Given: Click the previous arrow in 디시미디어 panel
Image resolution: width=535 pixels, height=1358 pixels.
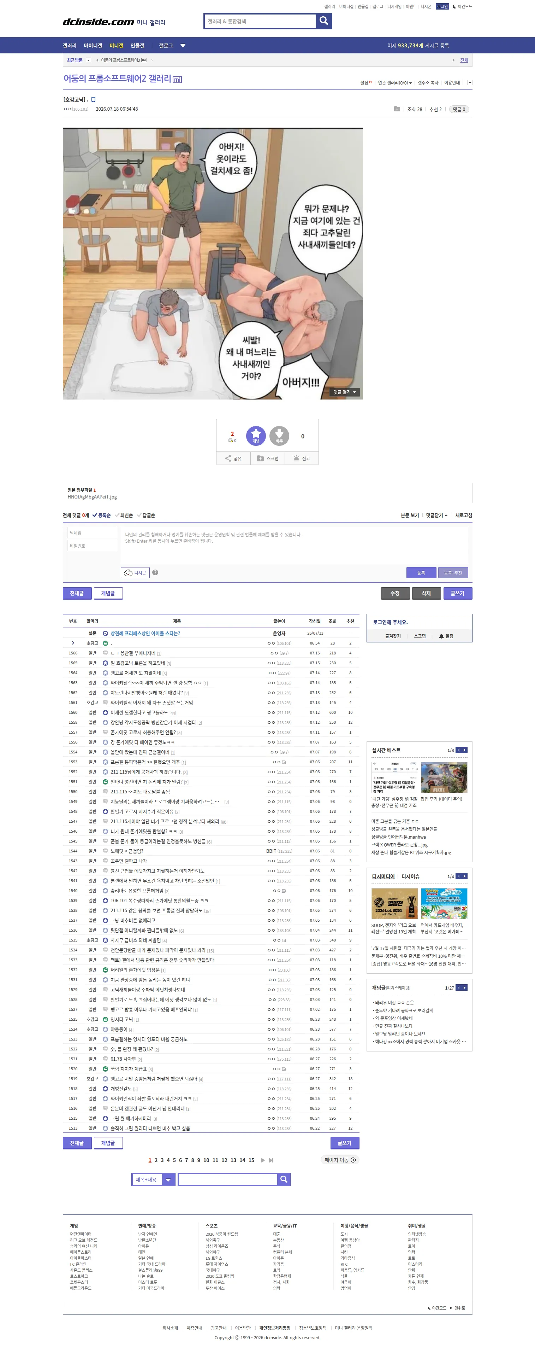Looking at the screenshot, I should click(459, 876).
